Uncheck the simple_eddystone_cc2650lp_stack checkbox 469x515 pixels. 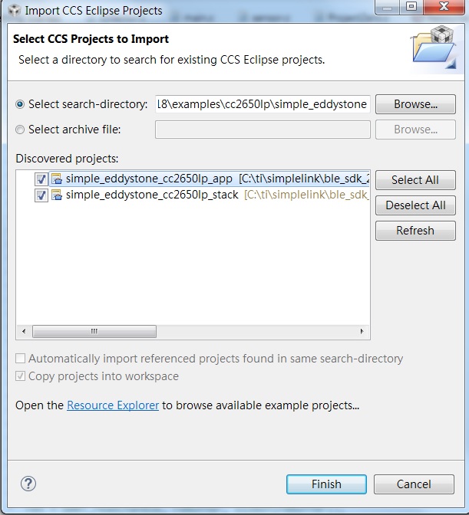point(41,195)
